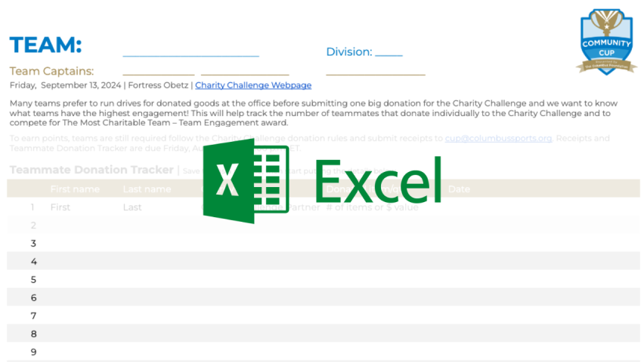
Task: Select row number 1 in the tracker
Action: [33, 207]
